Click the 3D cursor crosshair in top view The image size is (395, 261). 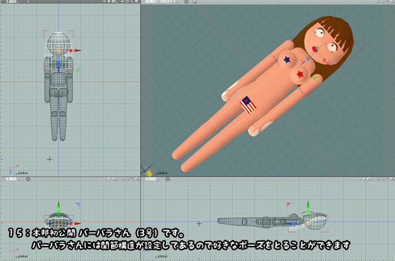(x=50, y=159)
